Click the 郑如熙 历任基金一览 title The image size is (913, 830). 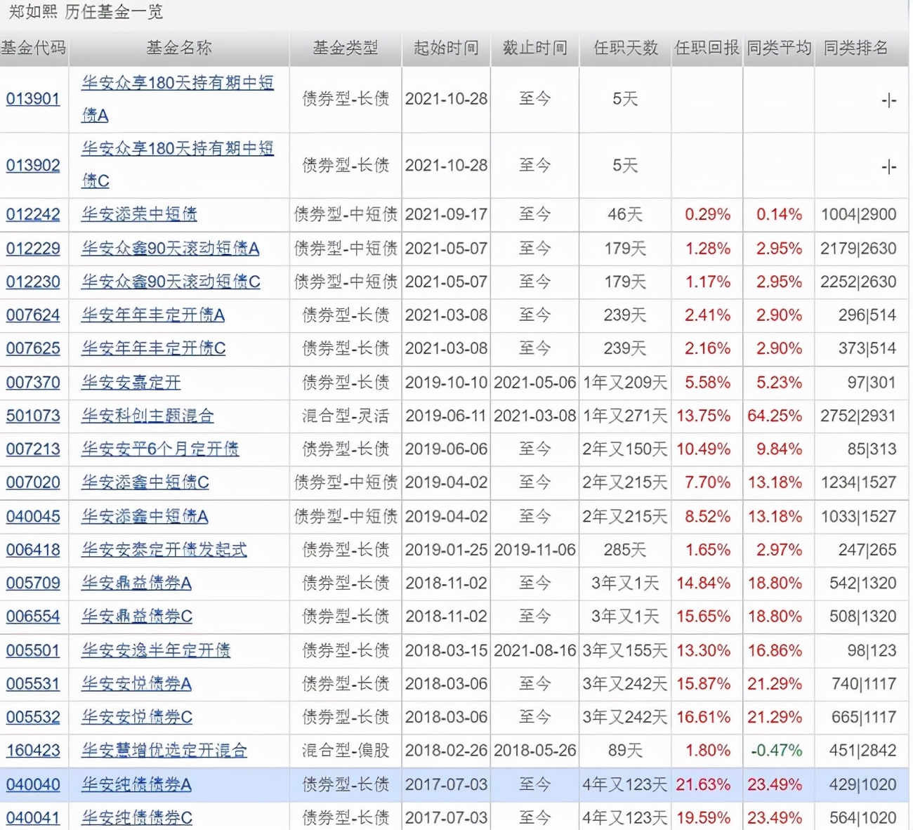[84, 11]
